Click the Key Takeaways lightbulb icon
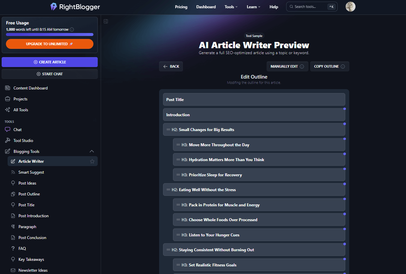The width and height of the screenshot is (406, 274). [13, 259]
